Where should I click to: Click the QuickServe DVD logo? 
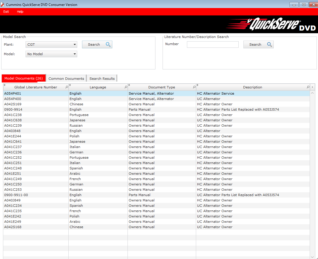pyautogui.click(x=270, y=25)
